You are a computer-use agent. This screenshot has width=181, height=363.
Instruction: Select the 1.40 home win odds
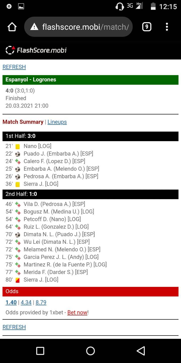[11, 302]
